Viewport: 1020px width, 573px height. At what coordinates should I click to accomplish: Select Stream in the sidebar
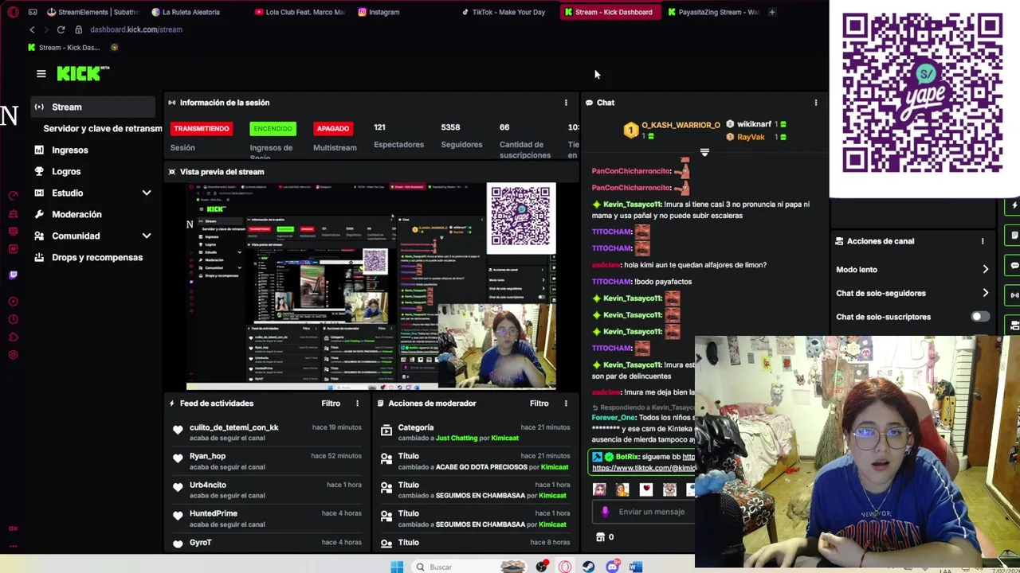coord(93,107)
